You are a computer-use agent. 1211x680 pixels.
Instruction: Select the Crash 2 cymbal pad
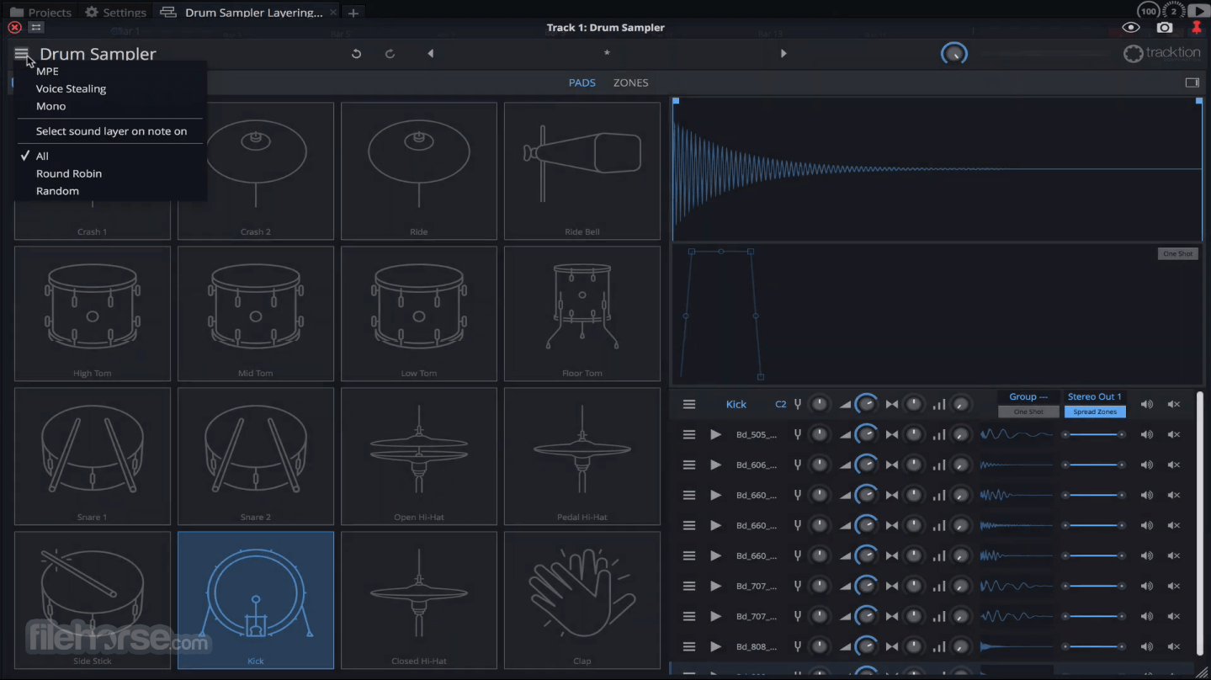click(x=256, y=171)
